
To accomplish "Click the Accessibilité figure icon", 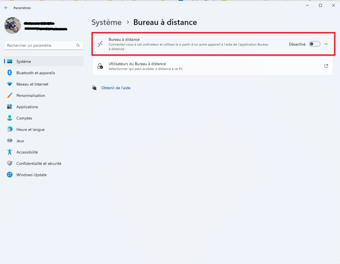I will click(10, 152).
